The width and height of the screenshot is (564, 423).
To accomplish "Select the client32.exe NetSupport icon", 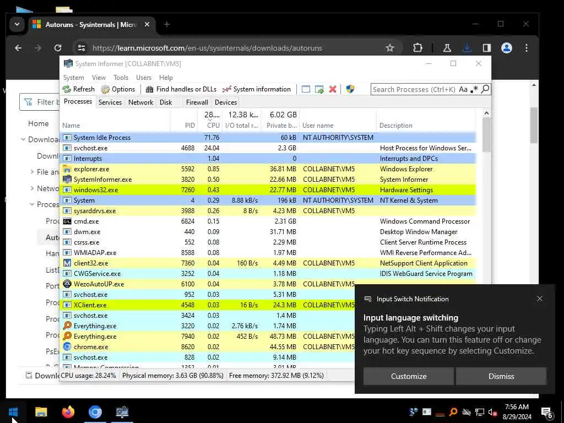I will 67,263.
